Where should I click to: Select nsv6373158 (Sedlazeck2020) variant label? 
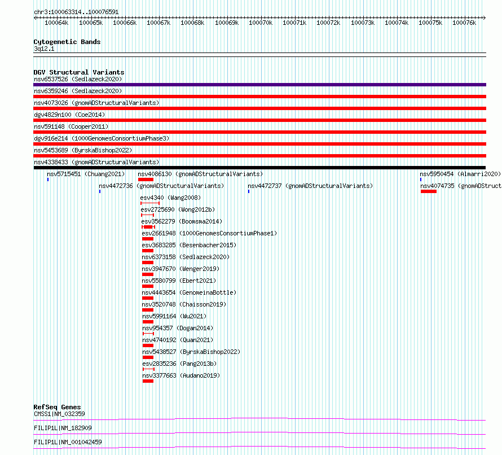point(186,257)
